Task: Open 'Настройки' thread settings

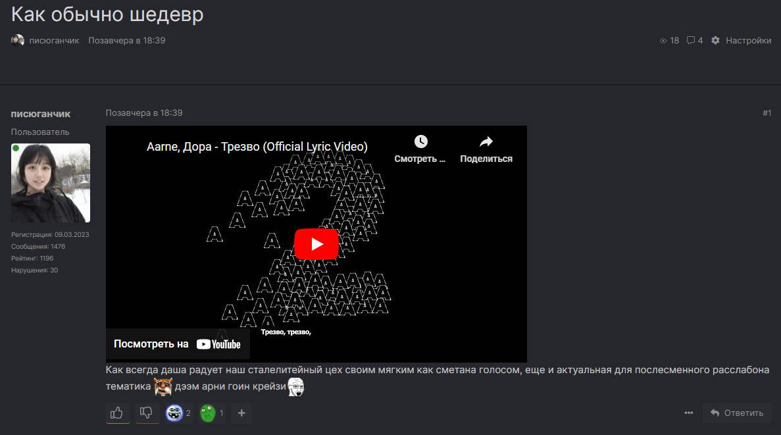Action: [x=741, y=40]
